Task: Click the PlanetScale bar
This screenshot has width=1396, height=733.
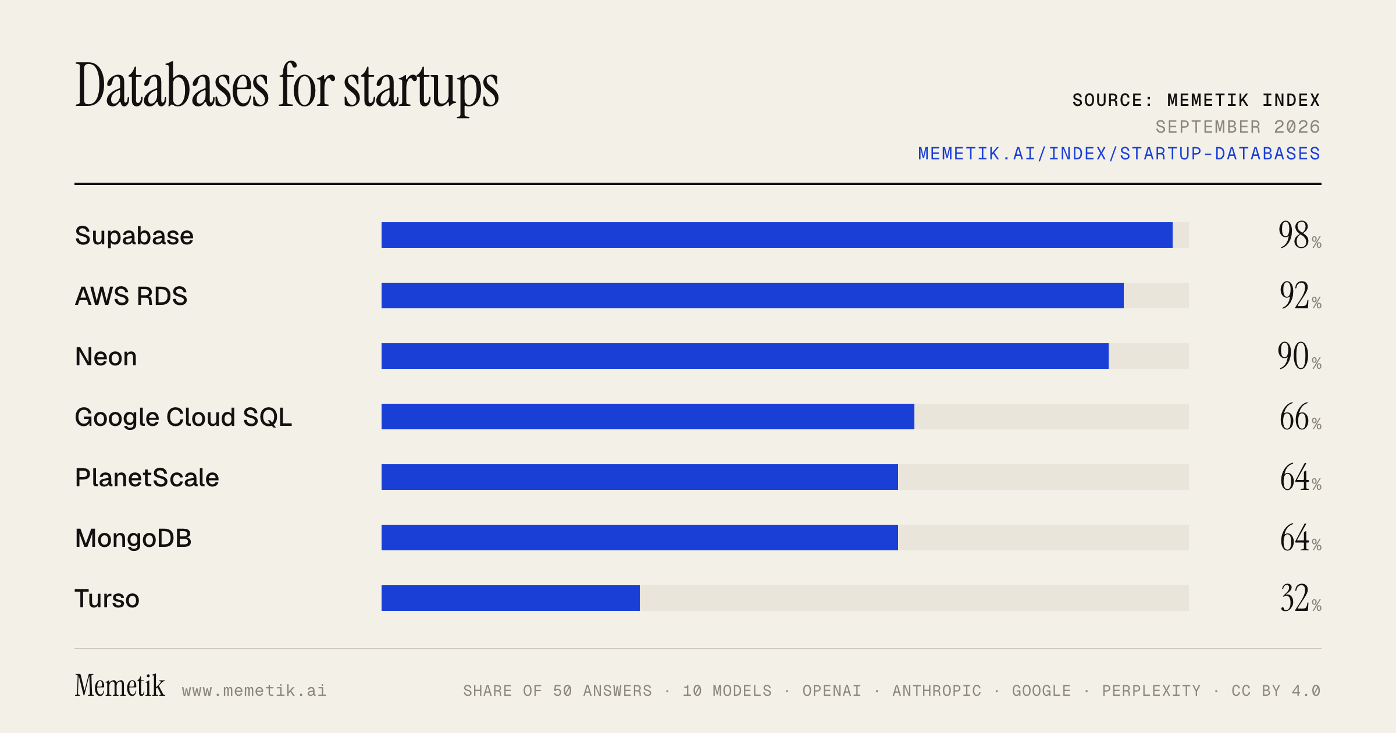Action: [640, 477]
